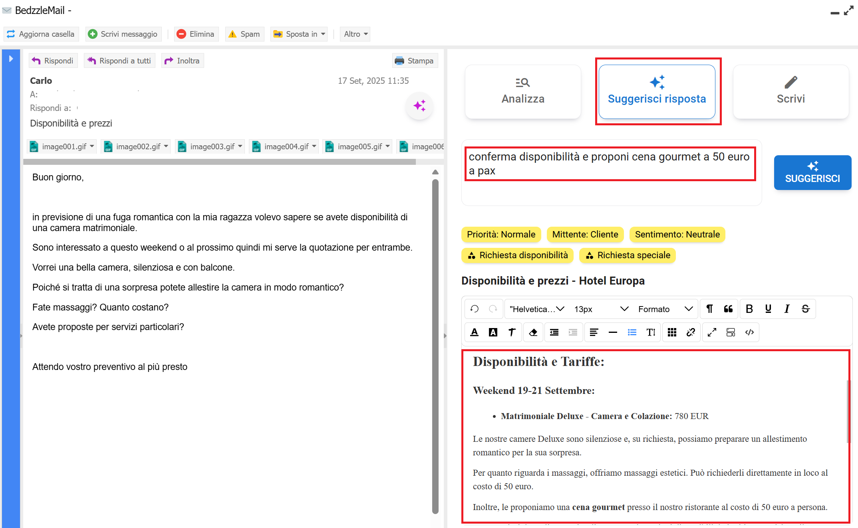858x528 pixels.
Task: Toggle underline formatting
Action: coord(768,309)
